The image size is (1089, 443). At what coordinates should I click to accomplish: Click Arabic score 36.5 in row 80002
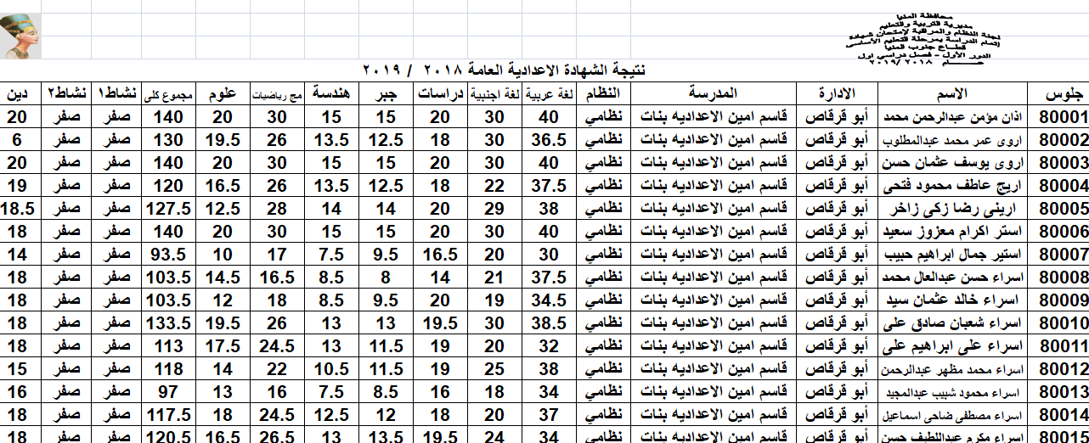549,139
